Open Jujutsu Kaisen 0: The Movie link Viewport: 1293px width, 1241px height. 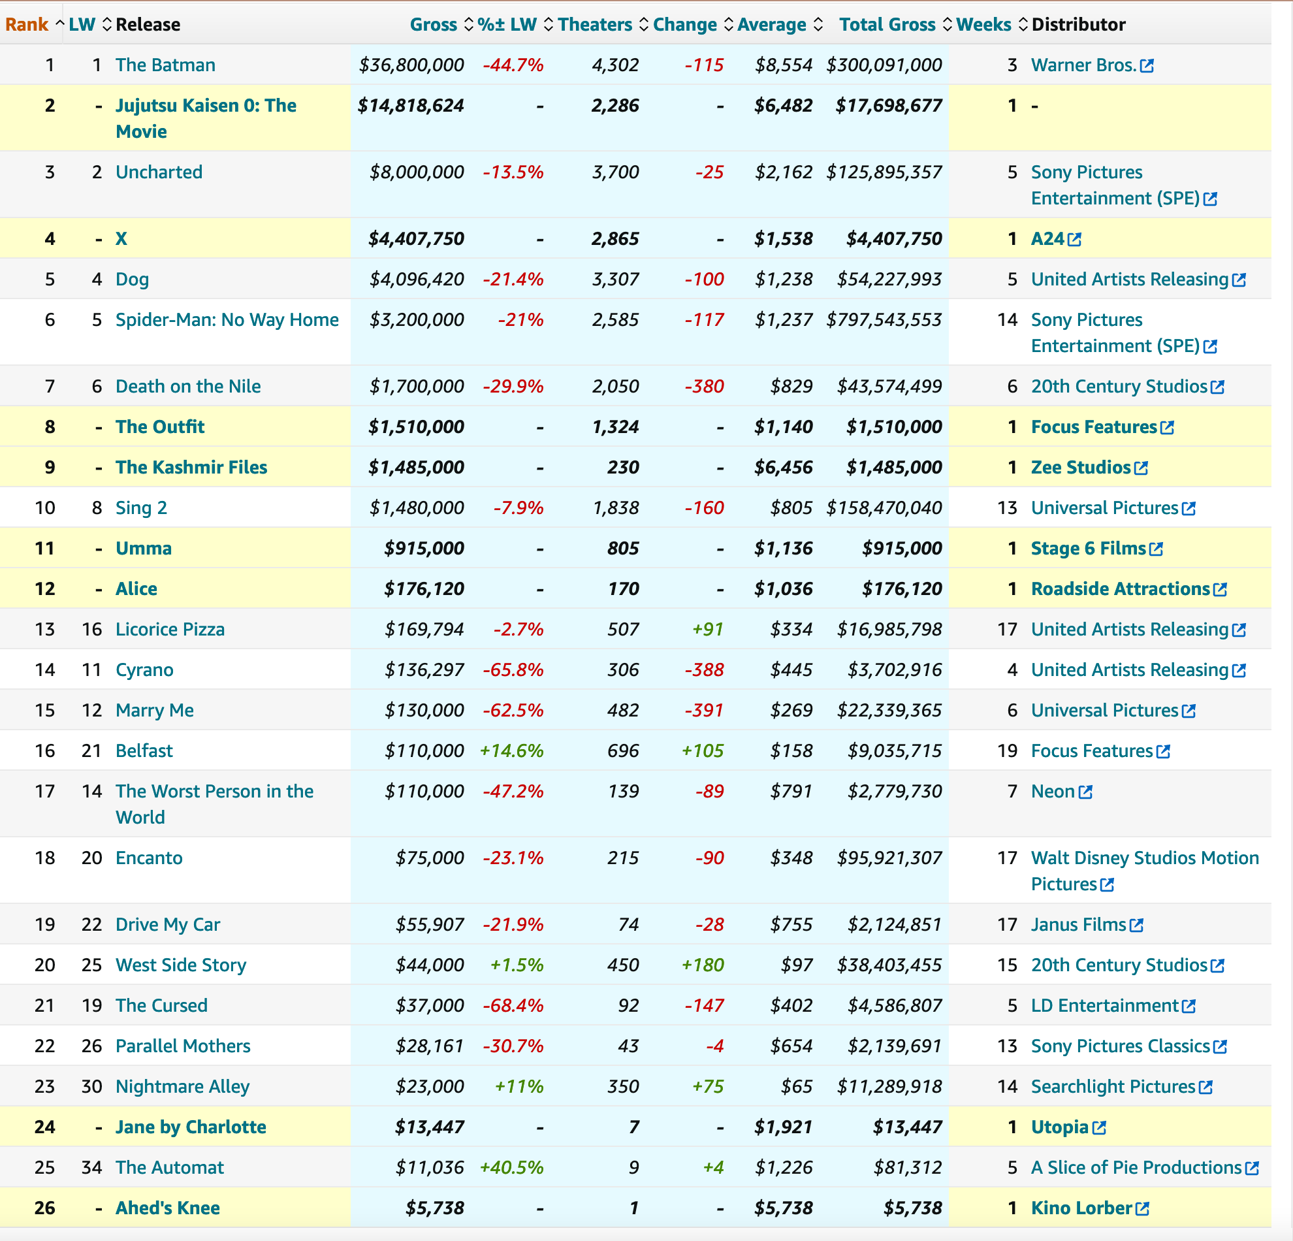point(206,118)
